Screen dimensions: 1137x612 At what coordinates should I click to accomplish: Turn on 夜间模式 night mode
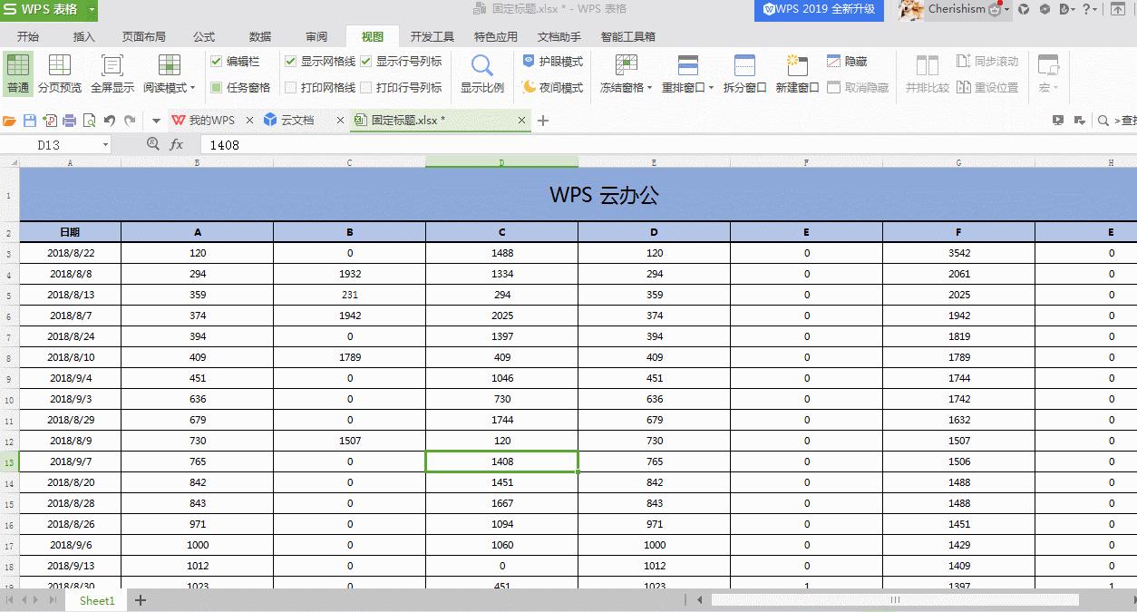(x=551, y=88)
